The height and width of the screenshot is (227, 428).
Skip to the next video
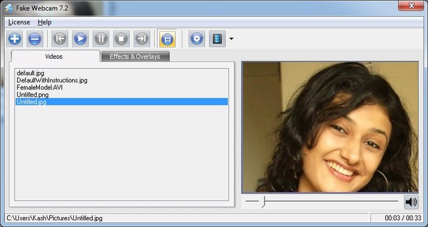141,38
